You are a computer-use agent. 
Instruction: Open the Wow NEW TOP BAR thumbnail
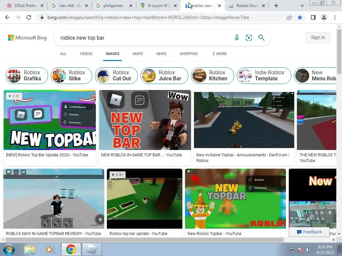click(145, 120)
